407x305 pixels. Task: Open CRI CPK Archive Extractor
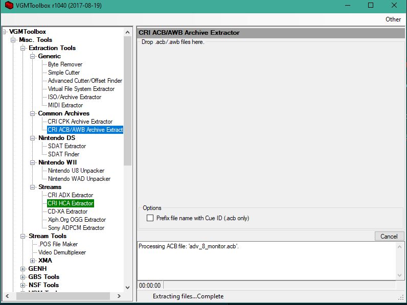(x=80, y=122)
